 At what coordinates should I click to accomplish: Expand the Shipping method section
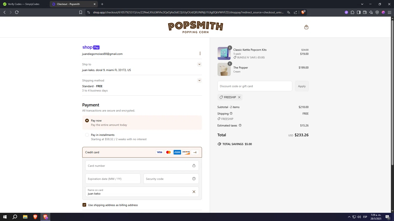coord(199,80)
